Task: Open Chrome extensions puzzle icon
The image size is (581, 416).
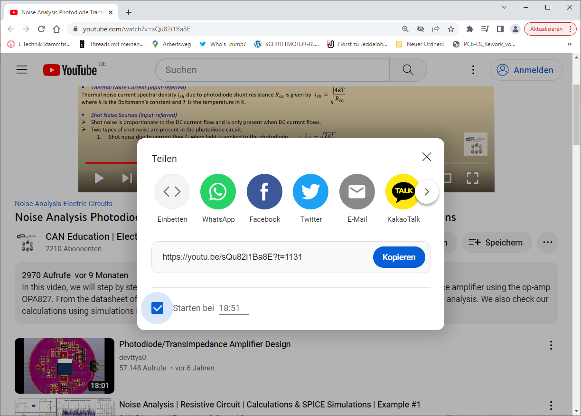Action: coord(470,29)
